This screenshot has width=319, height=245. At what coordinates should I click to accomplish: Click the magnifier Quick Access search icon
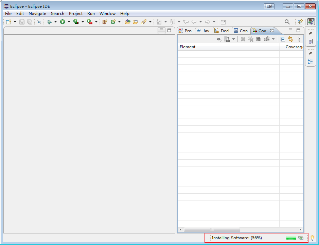(287, 22)
